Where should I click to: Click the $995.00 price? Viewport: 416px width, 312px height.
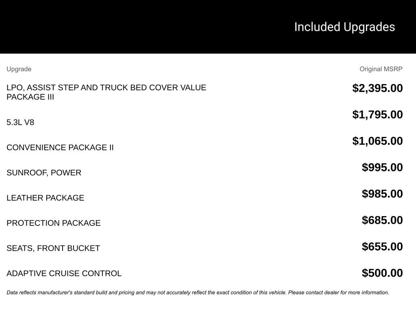click(382, 167)
